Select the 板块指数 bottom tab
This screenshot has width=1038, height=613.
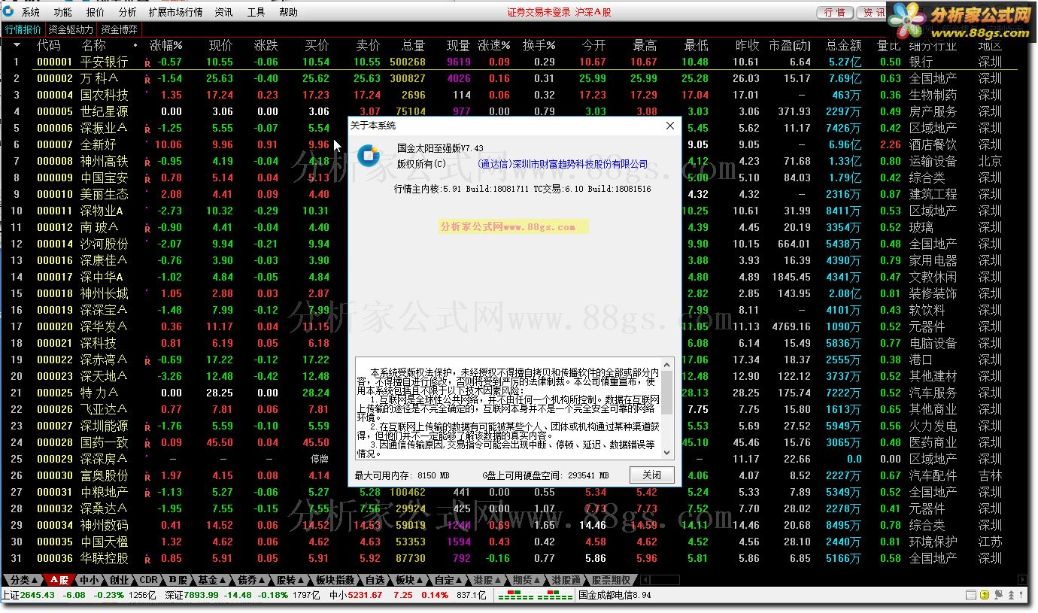point(335,580)
